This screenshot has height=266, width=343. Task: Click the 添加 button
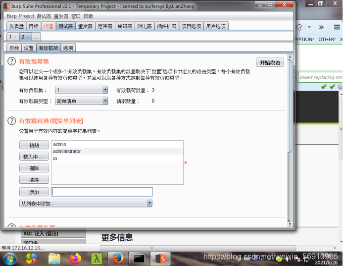pyautogui.click(x=34, y=192)
